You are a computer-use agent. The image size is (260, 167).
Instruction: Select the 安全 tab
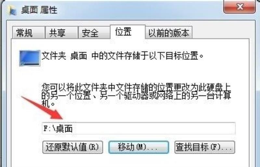[x=94, y=32]
